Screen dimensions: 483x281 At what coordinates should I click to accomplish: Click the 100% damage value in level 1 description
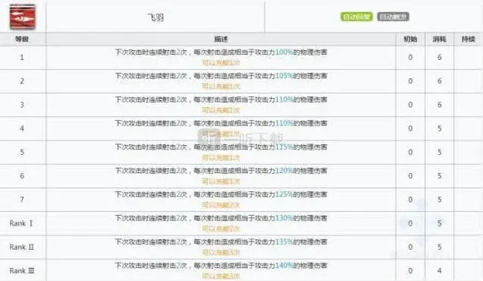[x=284, y=52]
